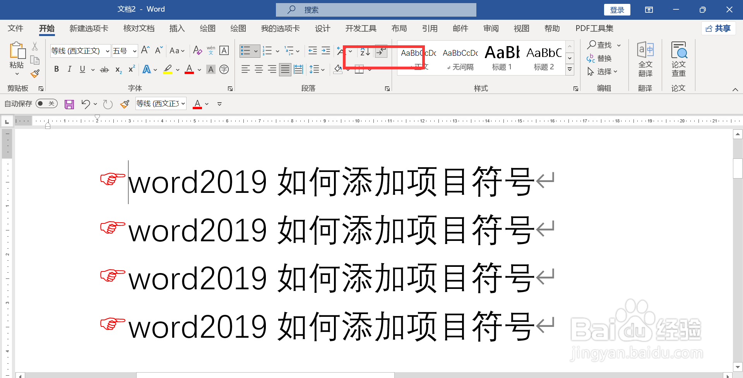
Task: Toggle character shading
Action: pos(211,70)
